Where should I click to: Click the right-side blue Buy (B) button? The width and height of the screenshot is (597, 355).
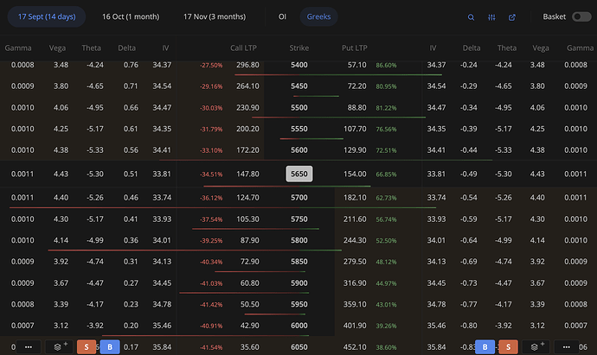tap(486, 346)
